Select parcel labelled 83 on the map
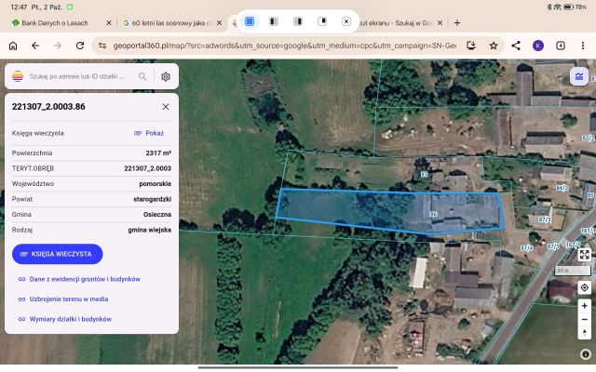The image size is (596, 372). (424, 174)
